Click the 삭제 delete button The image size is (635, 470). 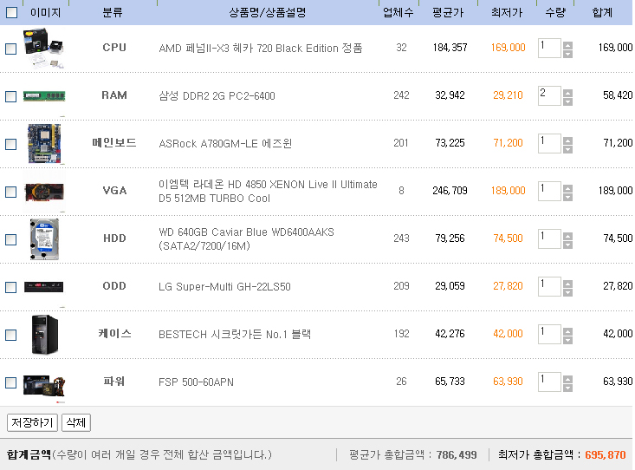pyautogui.click(x=75, y=423)
